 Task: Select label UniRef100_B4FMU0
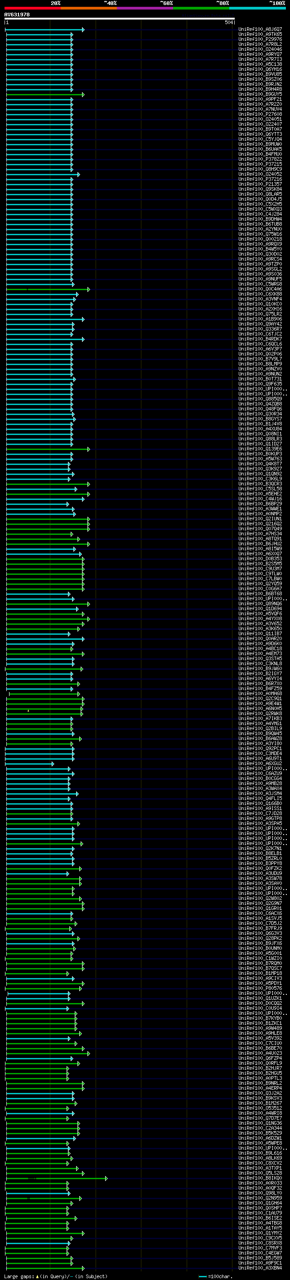coord(260,154)
